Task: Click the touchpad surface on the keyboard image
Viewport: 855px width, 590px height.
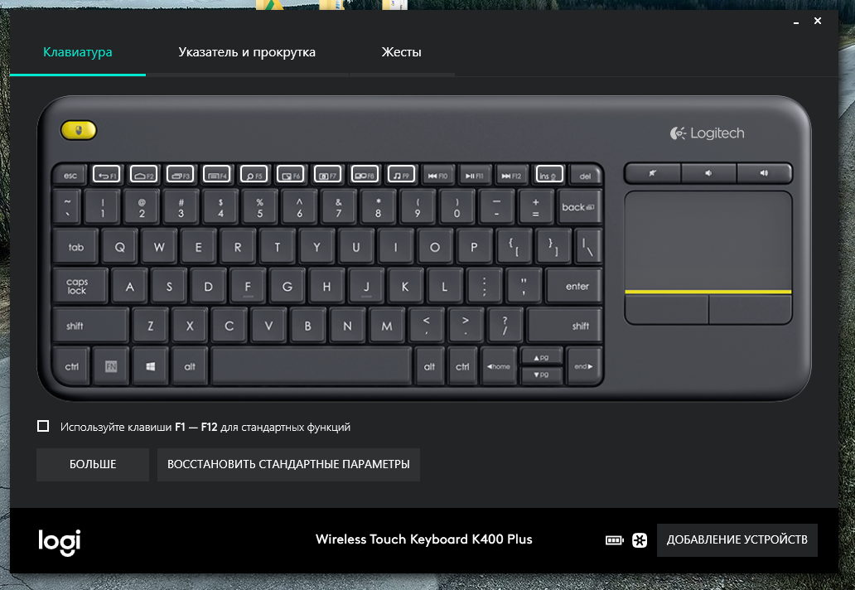Action: click(x=708, y=240)
